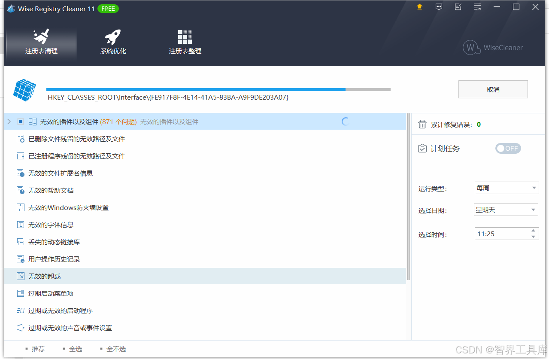Increase time with the up stepper arrow
549x359 pixels.
[x=534, y=231]
